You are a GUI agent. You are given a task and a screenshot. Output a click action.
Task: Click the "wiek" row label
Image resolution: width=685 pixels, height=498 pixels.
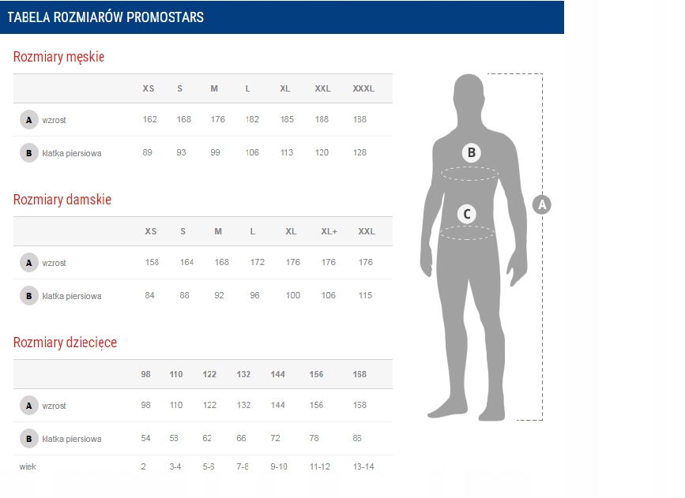[x=28, y=466]
